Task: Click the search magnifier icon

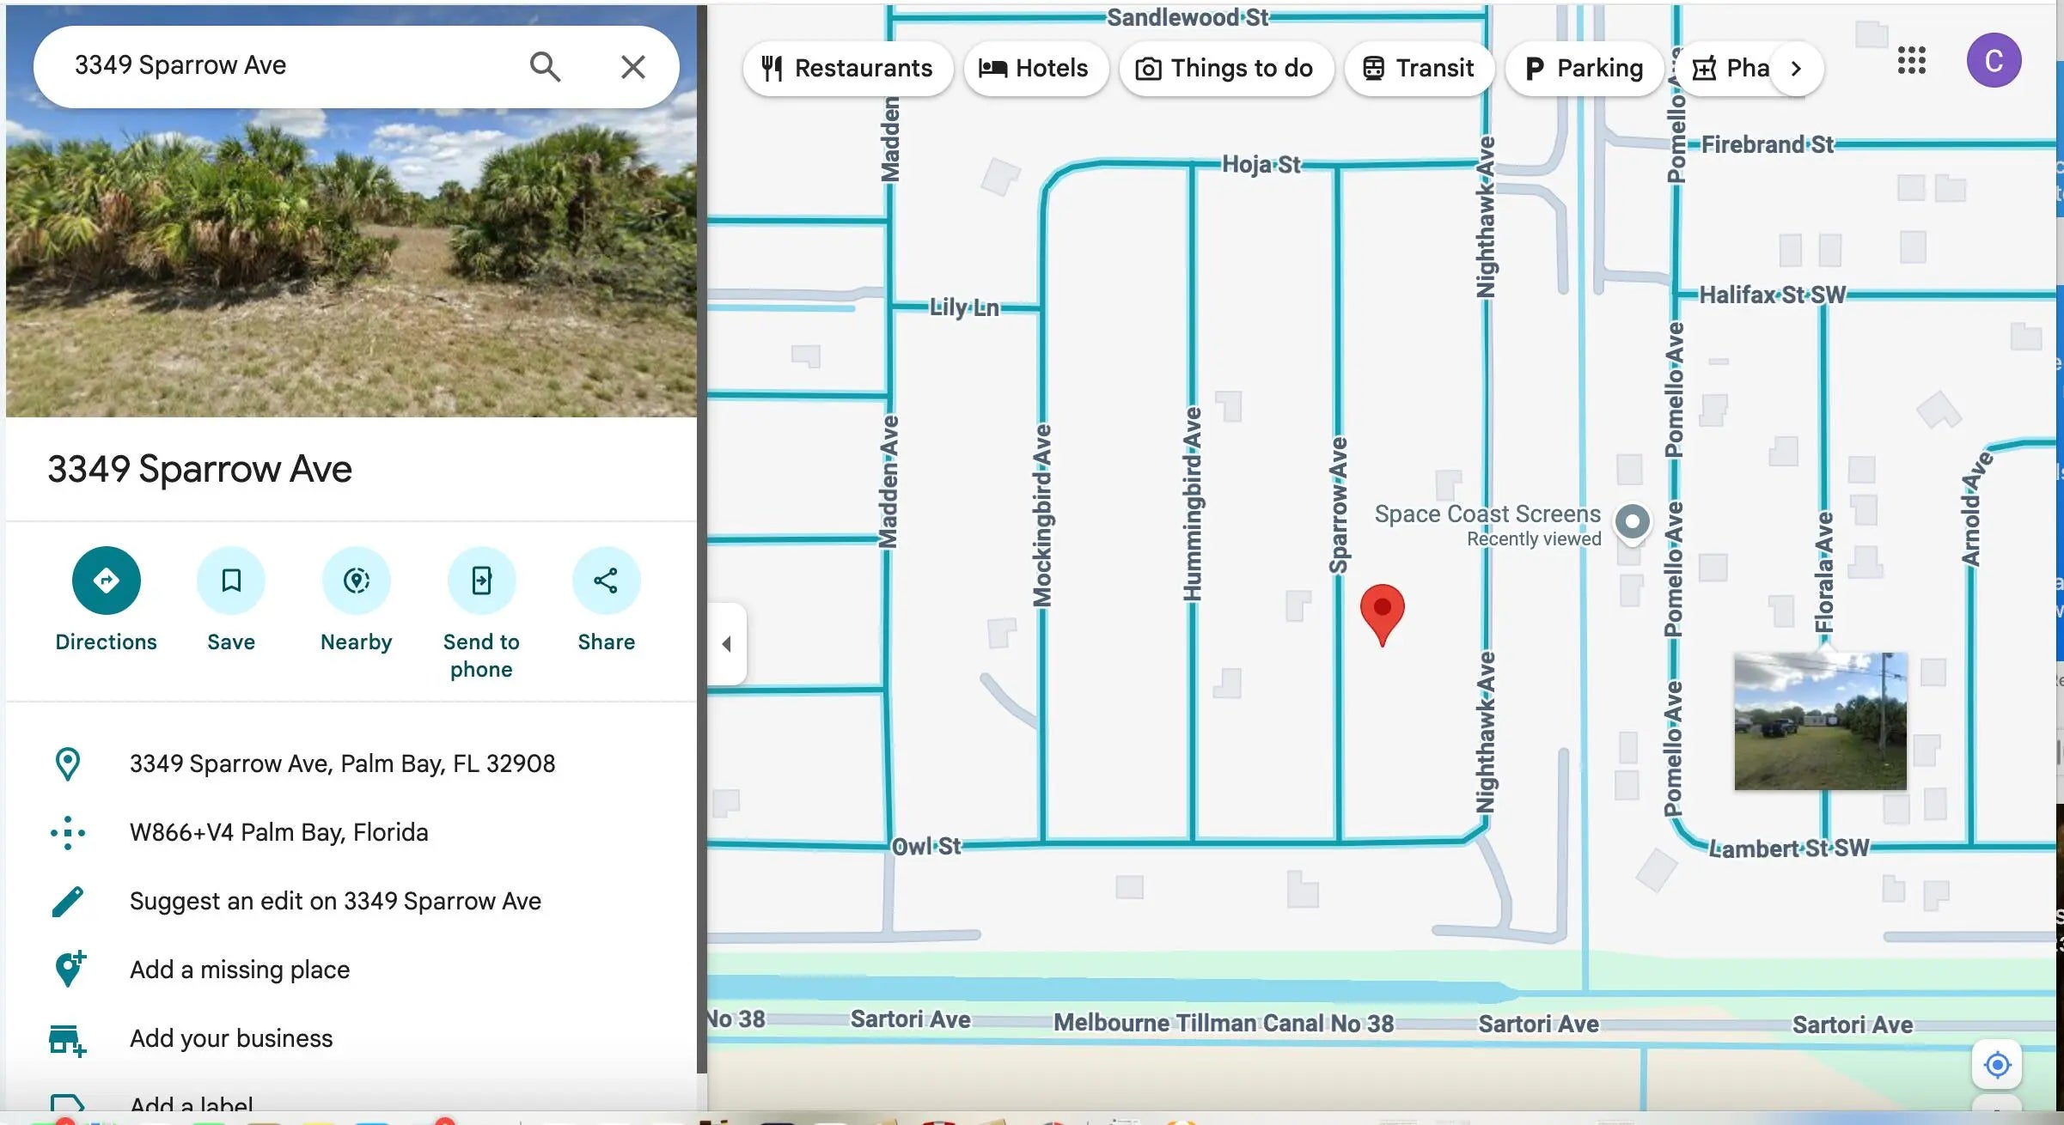Action: coord(545,67)
